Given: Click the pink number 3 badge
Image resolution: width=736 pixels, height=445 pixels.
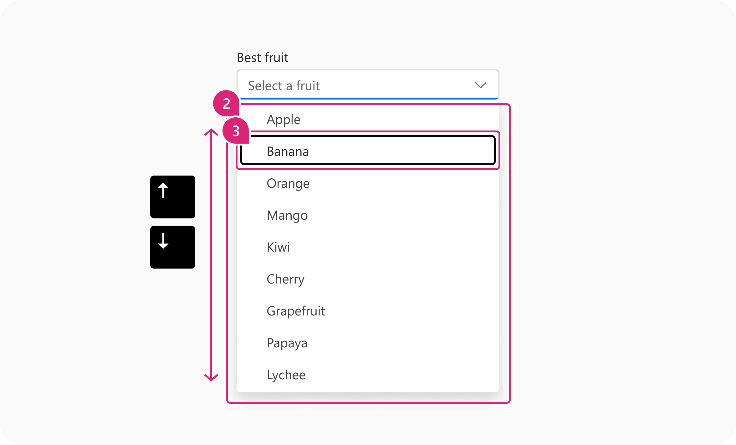Looking at the screenshot, I should (x=236, y=130).
